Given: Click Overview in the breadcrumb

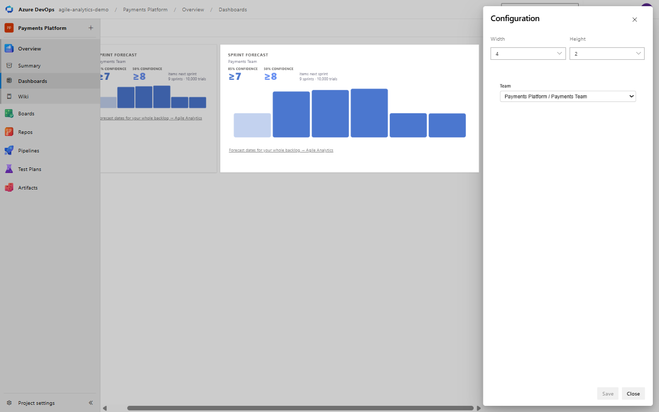Looking at the screenshot, I should pyautogui.click(x=193, y=9).
